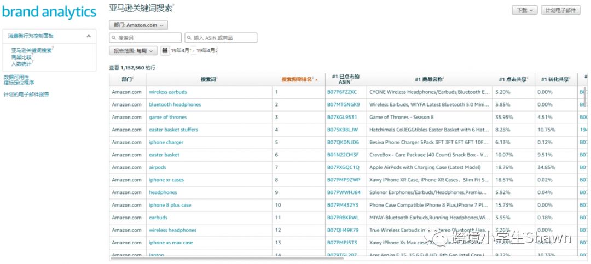Open the easter basket search term in row 6
Image resolution: width=591 pixels, height=264 pixels.
click(164, 155)
